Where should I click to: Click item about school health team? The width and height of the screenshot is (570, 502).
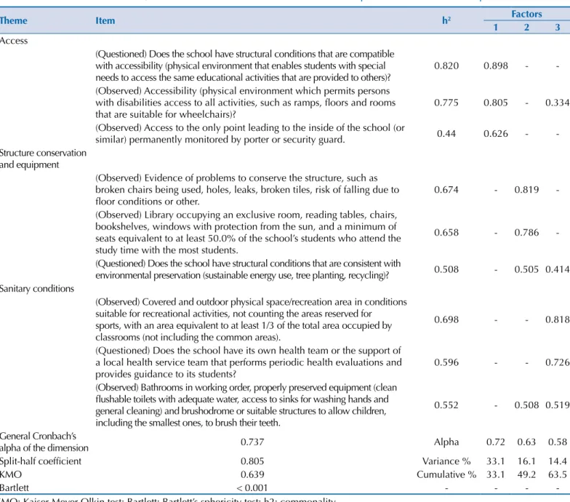point(249,362)
